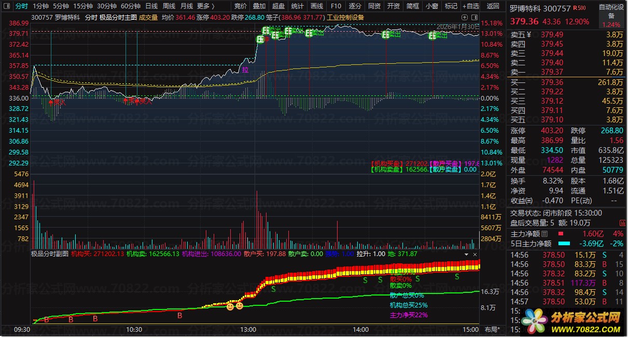The image size is (629, 338).
Task: Click the 开资 toolbar button
Action: [394, 6]
